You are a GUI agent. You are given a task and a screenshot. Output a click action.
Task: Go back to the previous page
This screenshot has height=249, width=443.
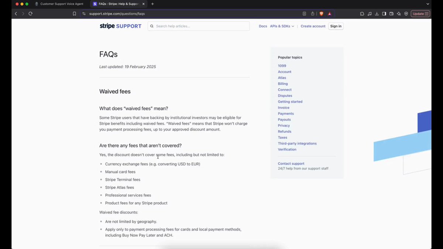[16, 14]
